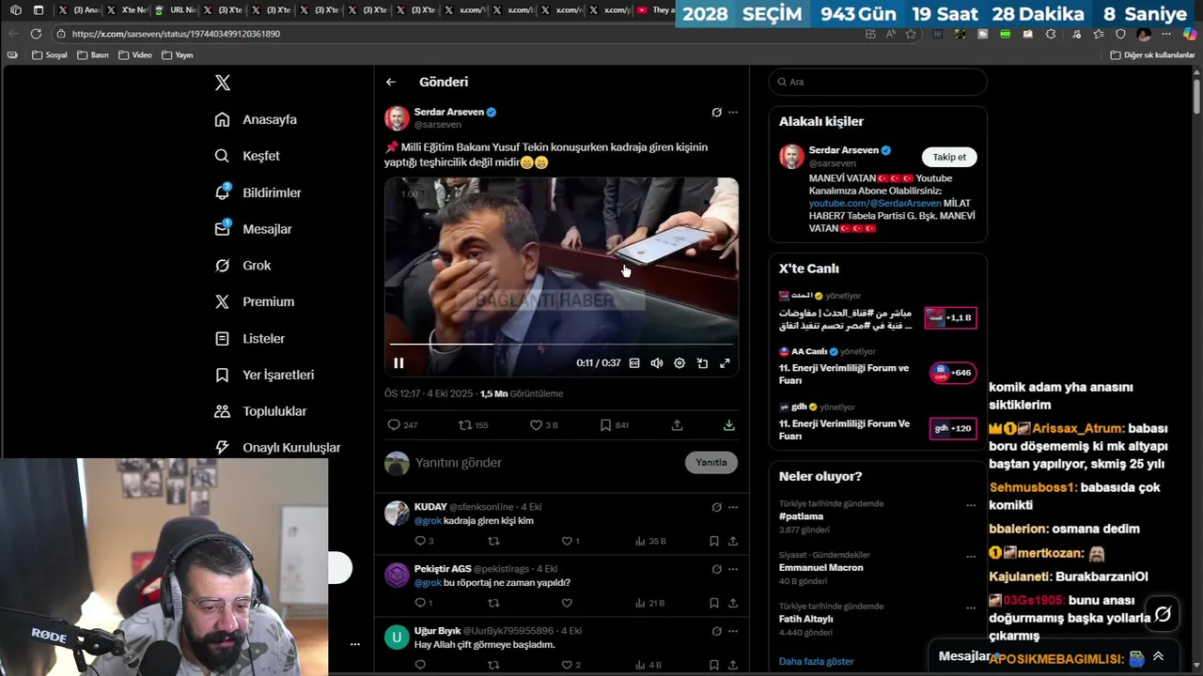Click Grok icon on Uğur Bıyık's reply

(716, 631)
